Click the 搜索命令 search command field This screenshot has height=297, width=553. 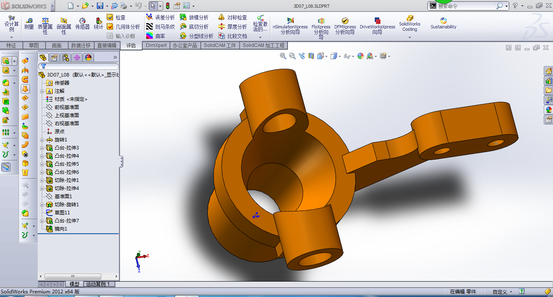point(466,6)
